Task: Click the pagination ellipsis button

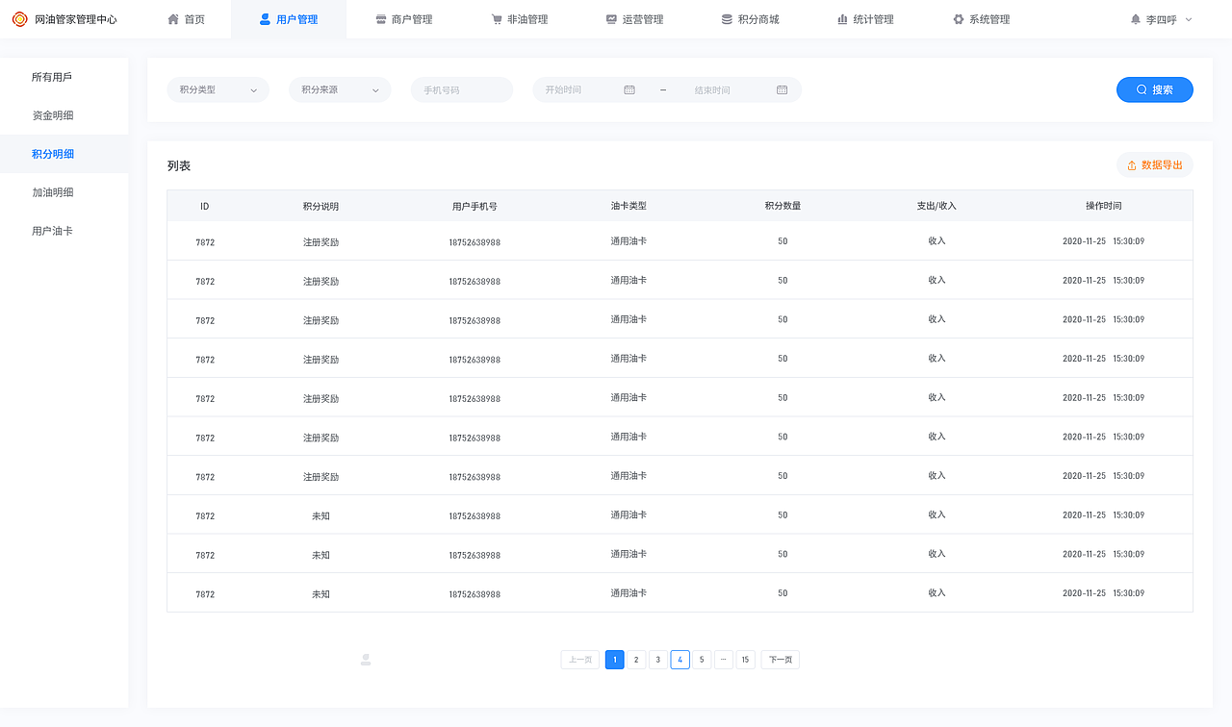Action: coord(724,660)
